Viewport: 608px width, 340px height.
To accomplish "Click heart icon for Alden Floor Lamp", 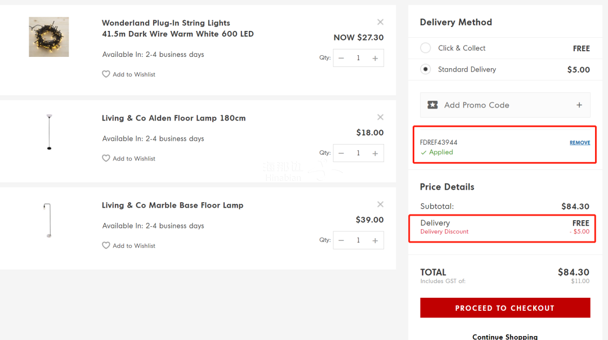I will [x=106, y=158].
